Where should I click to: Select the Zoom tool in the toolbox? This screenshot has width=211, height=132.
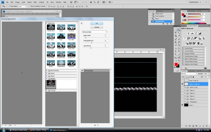pyautogui.click(x=179, y=61)
